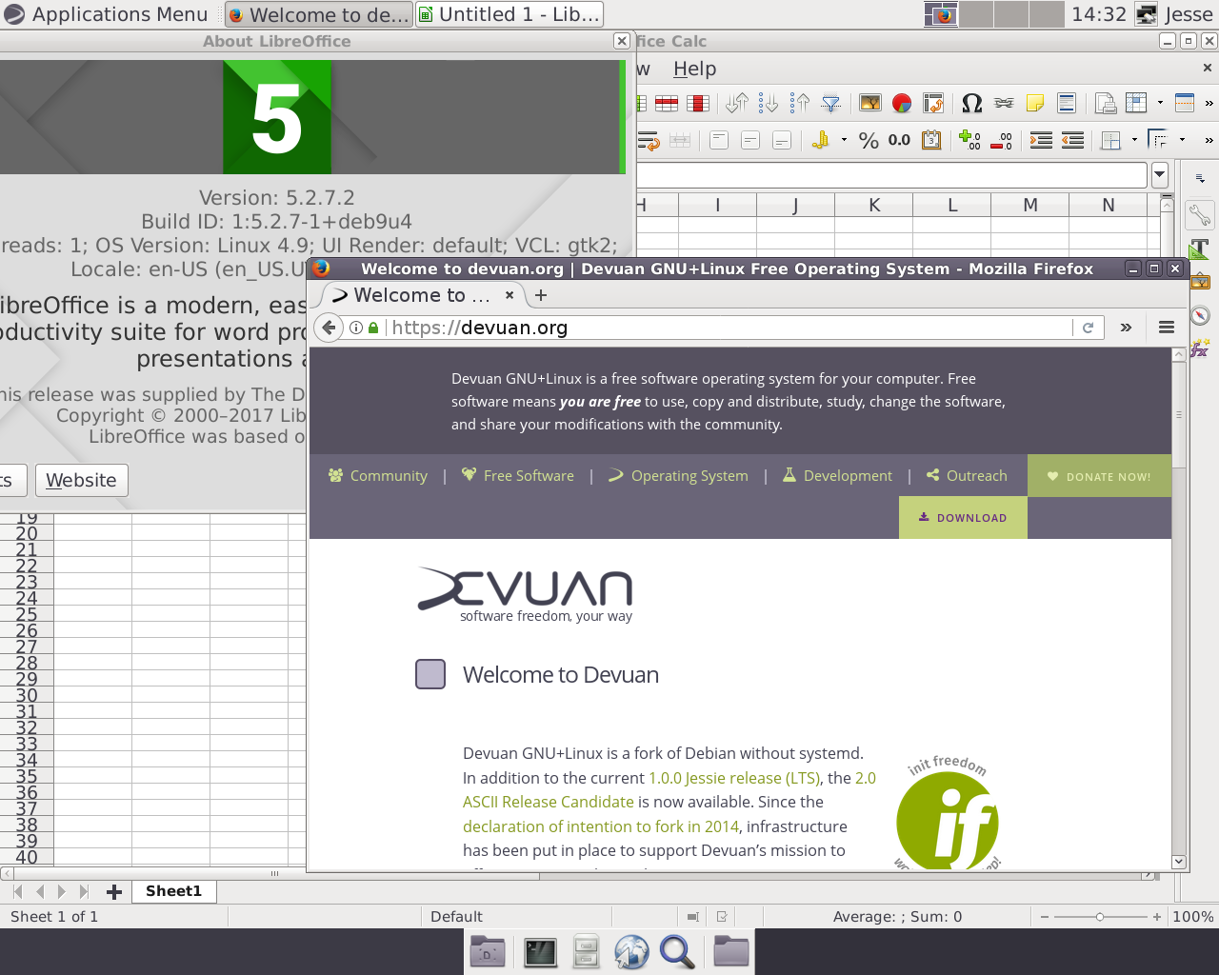Insert a comment with the yellow note icon
Screen dimensions: 1219x975
pos(1035,103)
